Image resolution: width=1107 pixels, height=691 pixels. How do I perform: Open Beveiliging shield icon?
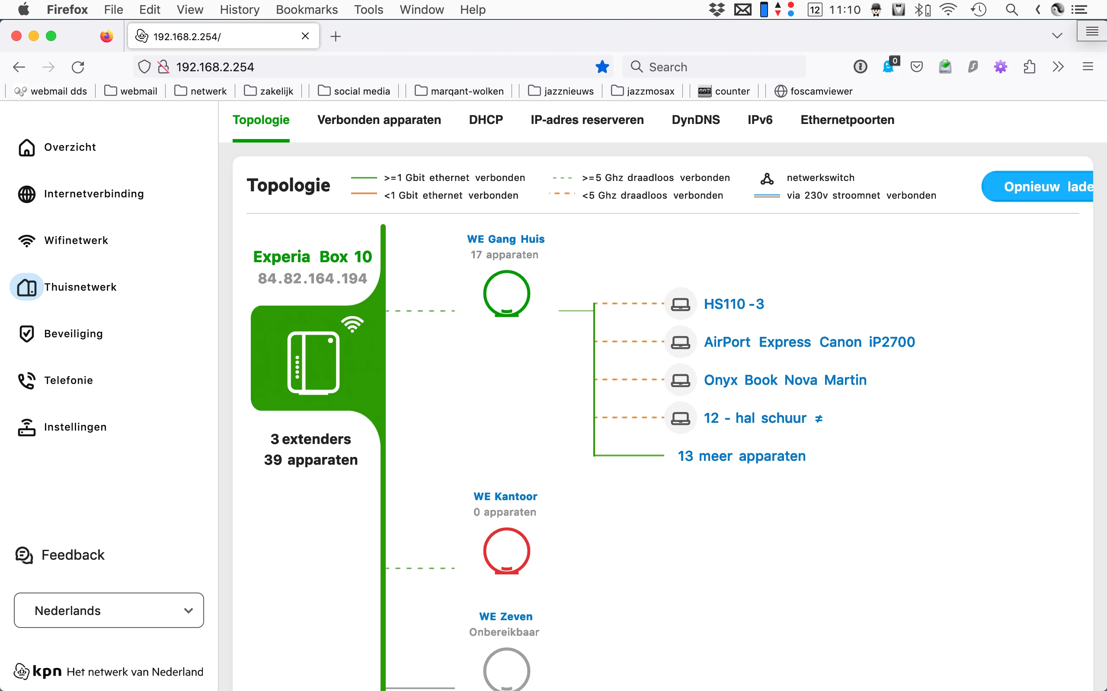26,333
